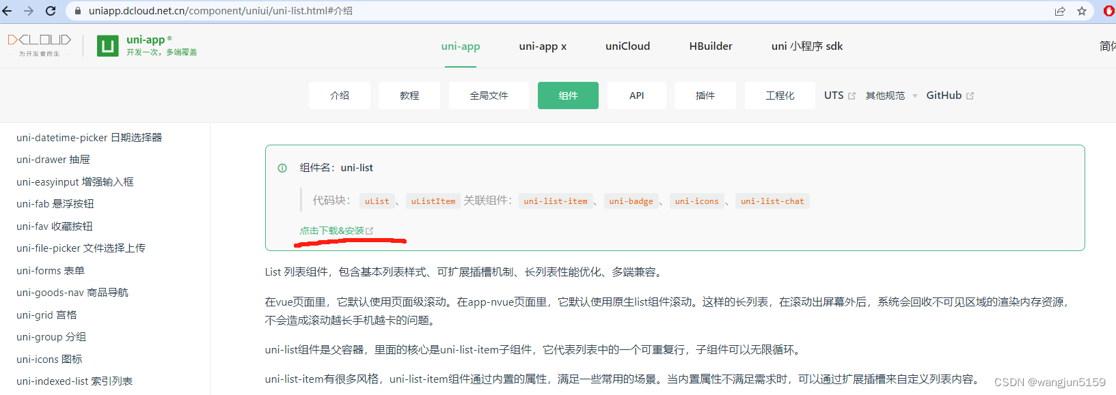Click the 组件名：uni-list heading text
Viewport: 1116px width, 395px height.
click(x=336, y=168)
